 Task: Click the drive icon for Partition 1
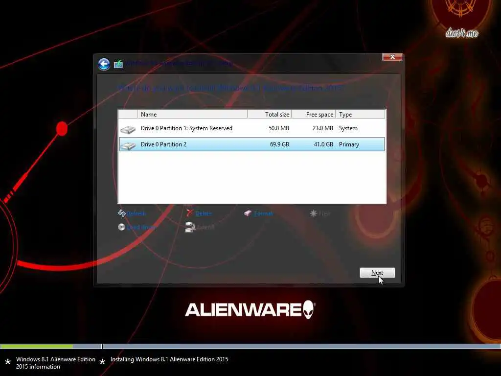tap(128, 129)
